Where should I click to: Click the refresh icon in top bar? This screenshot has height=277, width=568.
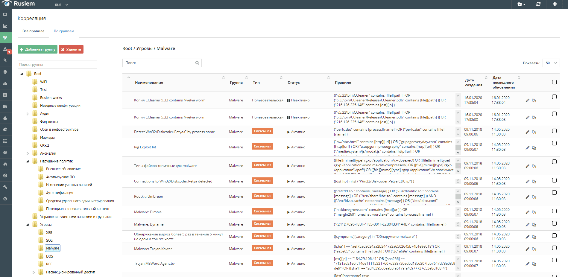coord(538,4)
